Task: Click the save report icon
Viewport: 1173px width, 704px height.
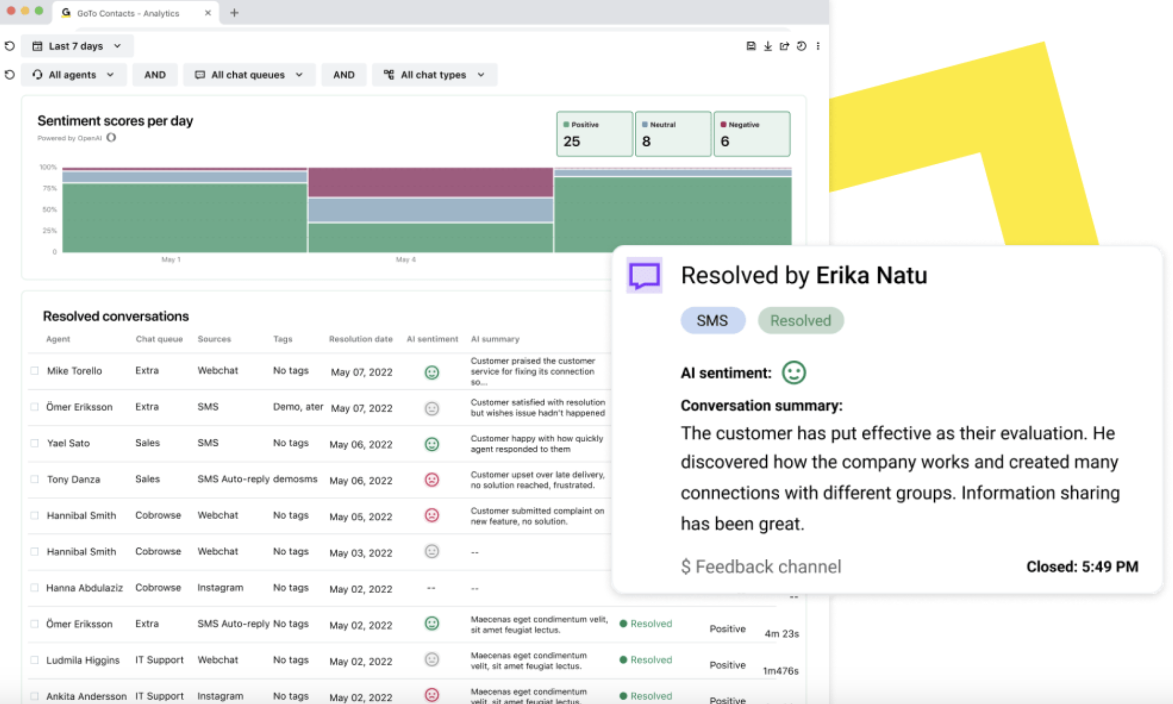Action: coord(750,46)
